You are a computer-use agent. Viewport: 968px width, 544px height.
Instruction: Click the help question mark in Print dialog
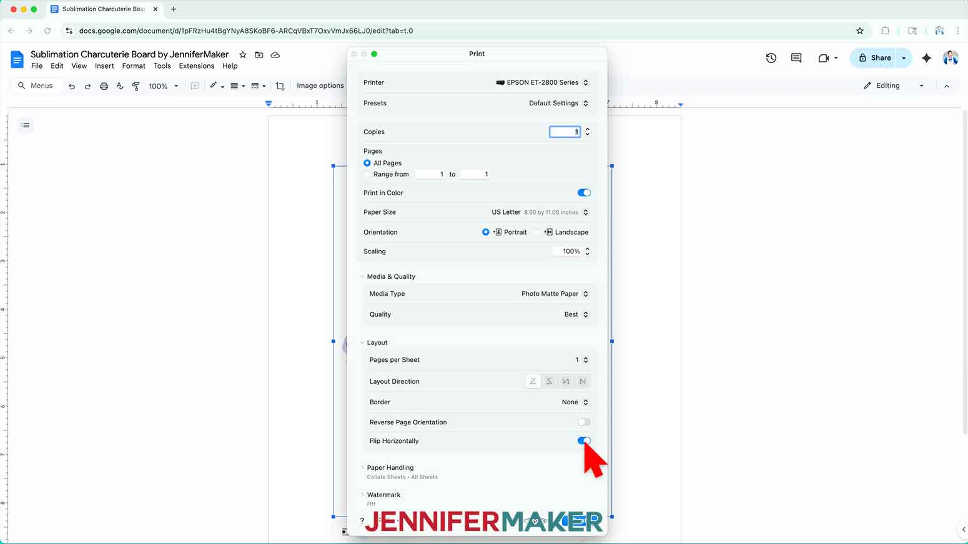click(x=362, y=520)
